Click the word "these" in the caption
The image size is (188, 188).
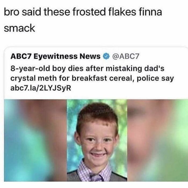57,12
